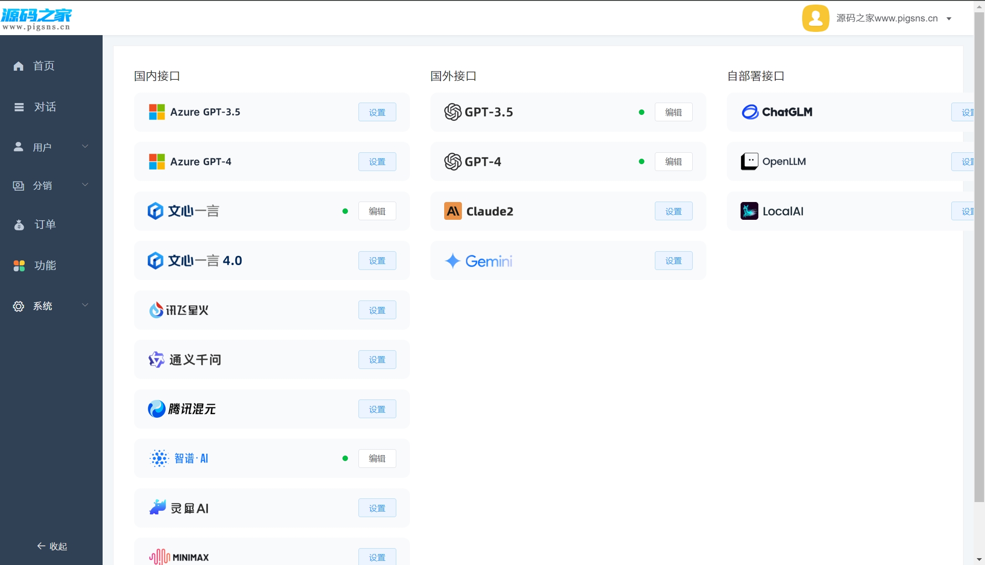Click the 系统 gear icon in sidebar
The height and width of the screenshot is (565, 985).
click(18, 306)
